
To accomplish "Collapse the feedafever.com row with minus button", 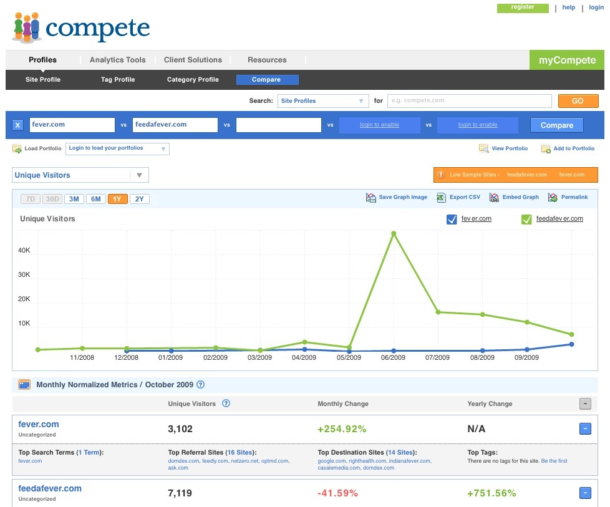I will (x=585, y=493).
